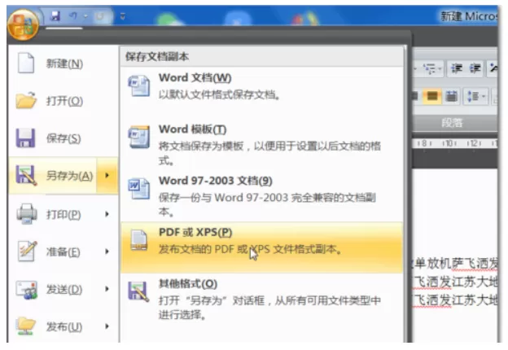This screenshot has height=350, width=508.
Task: Click document line starting 单放机萨飞洒
Action: (455, 264)
